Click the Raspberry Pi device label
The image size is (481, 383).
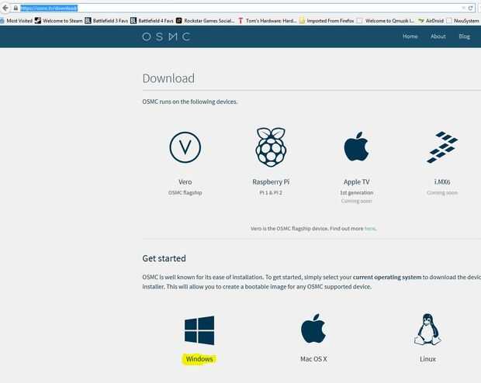coord(271,182)
